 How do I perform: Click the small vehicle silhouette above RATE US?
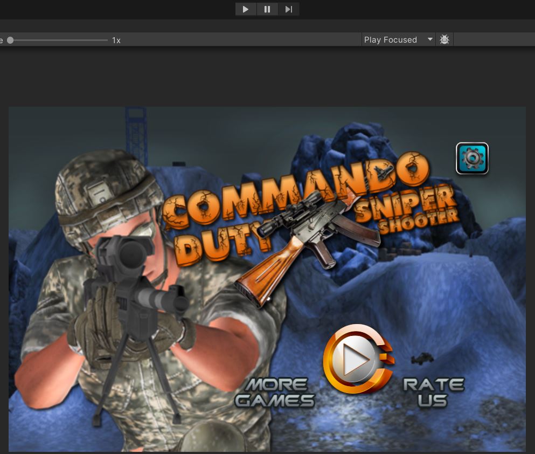(x=421, y=358)
